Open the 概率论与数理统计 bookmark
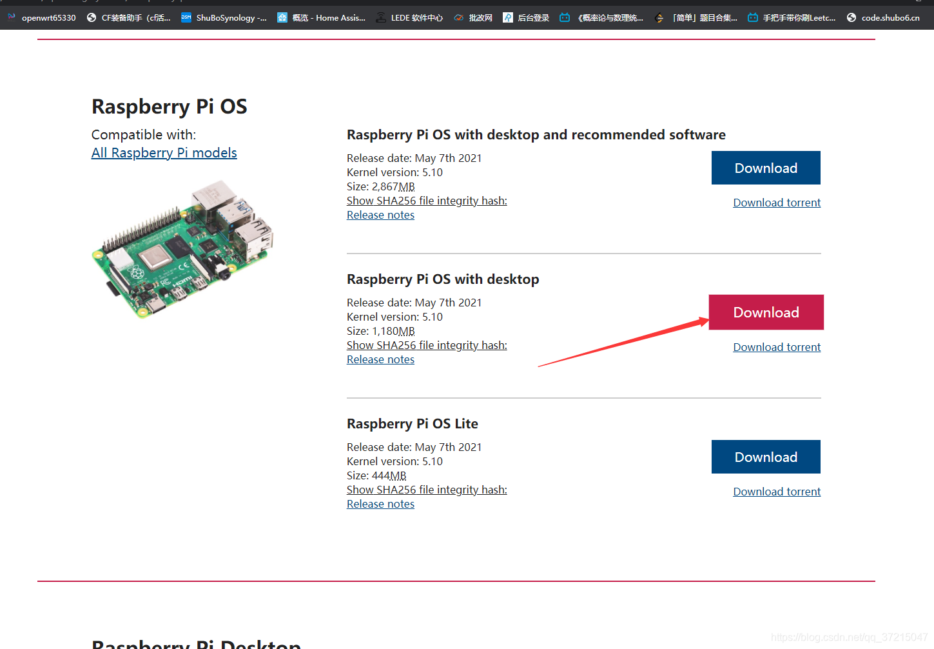 [601, 17]
